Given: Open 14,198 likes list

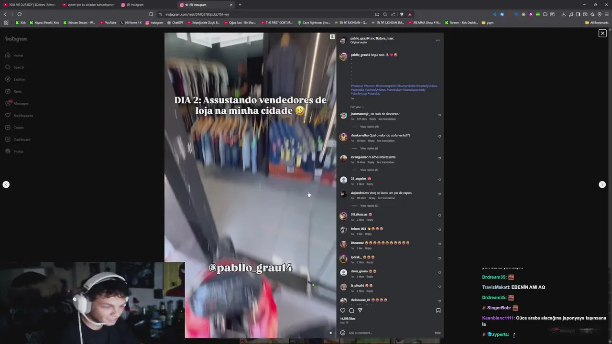Looking at the screenshot, I should 348,318.
